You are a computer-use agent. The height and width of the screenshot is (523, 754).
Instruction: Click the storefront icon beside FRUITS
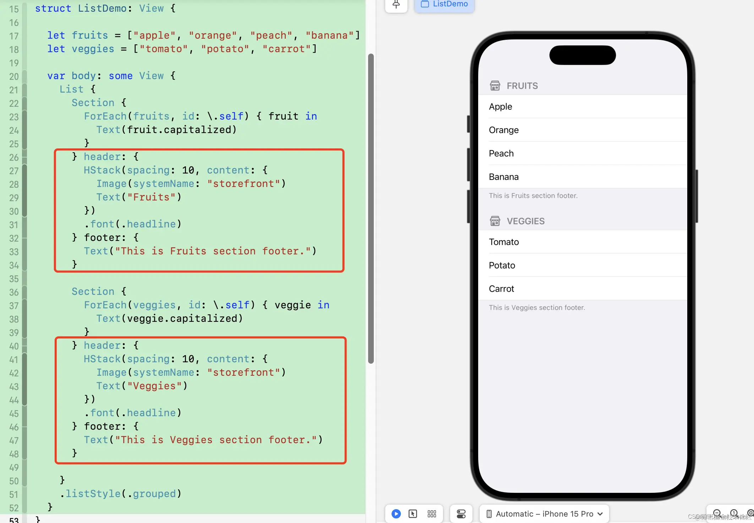click(x=495, y=86)
